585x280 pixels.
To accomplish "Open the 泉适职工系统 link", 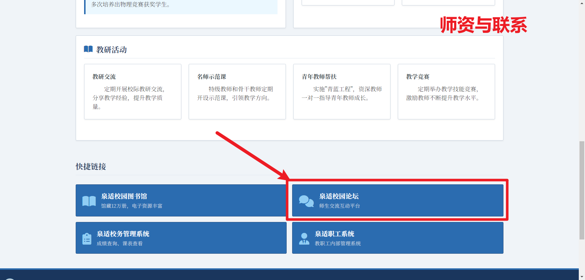I will (x=397, y=238).
